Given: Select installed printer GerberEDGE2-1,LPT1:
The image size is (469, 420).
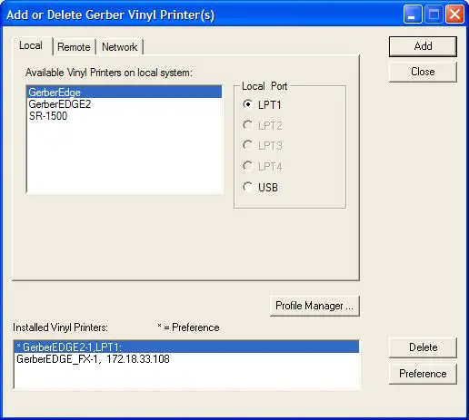Looking at the screenshot, I should [186, 347].
